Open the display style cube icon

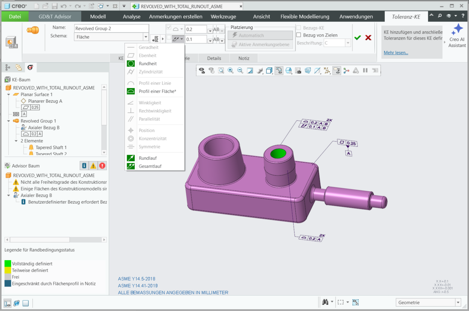pos(269,70)
